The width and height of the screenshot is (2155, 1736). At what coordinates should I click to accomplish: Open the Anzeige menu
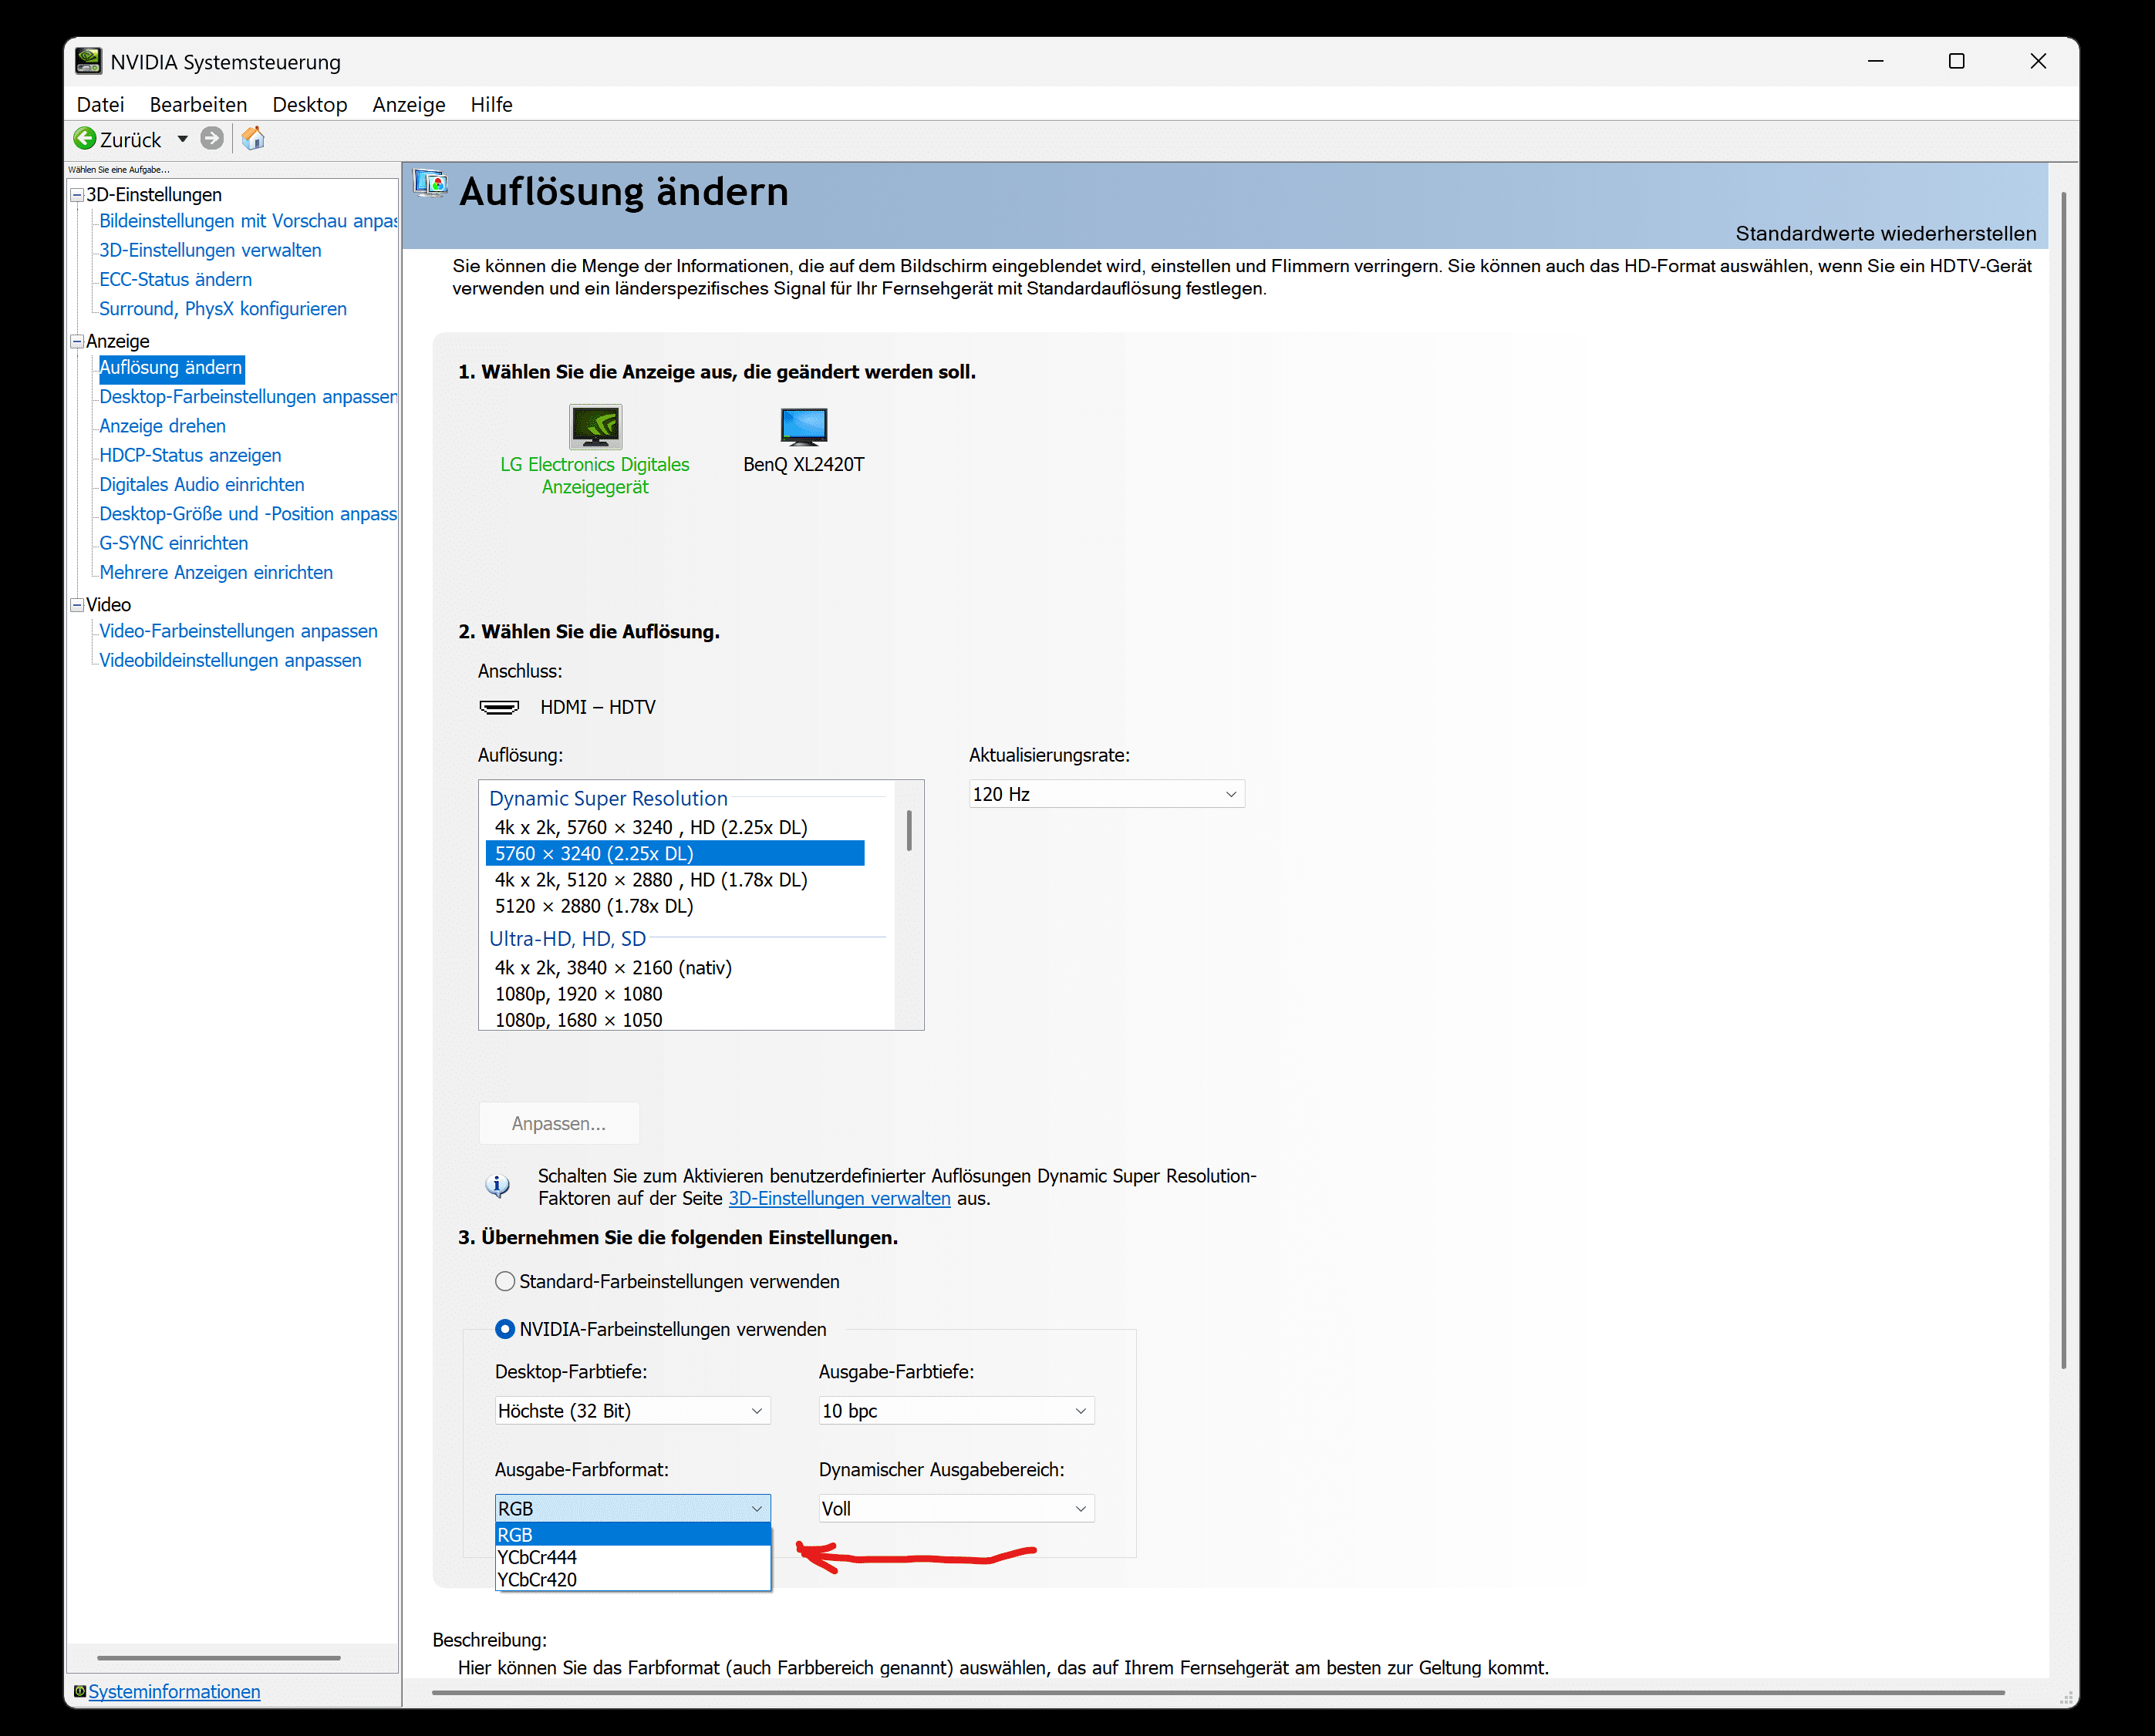pyautogui.click(x=408, y=105)
